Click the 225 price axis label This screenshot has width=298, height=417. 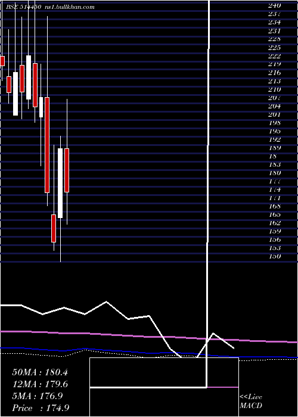coord(274,48)
